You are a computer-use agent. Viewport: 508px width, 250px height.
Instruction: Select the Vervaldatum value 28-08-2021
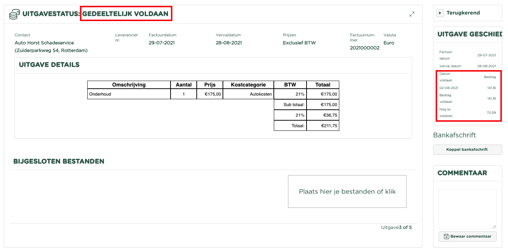point(229,43)
